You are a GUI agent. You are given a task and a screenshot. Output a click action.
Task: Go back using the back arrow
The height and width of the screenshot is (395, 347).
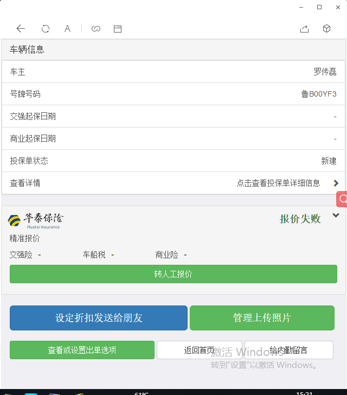(x=21, y=29)
